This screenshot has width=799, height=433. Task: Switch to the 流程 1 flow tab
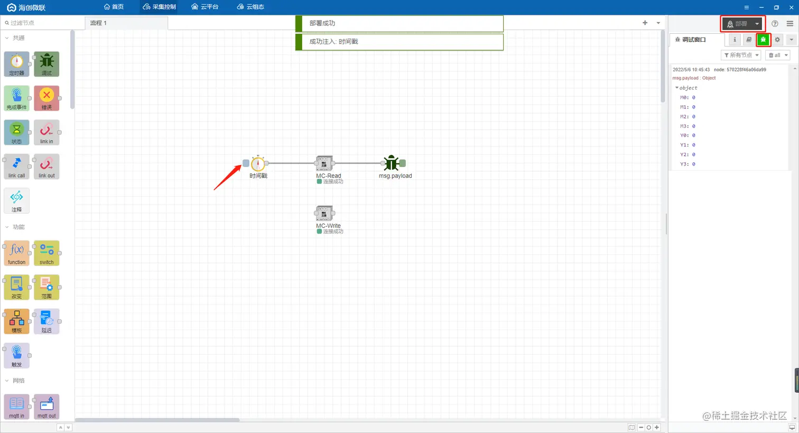126,23
